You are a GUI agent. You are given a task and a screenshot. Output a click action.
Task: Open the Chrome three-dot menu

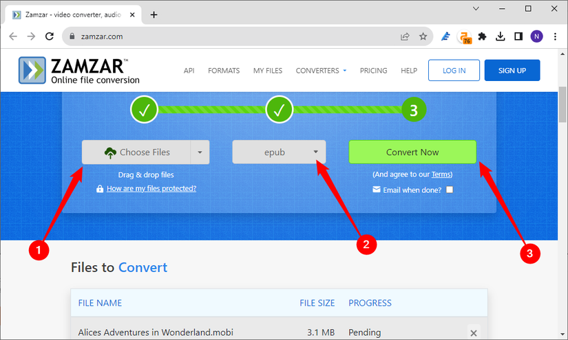pos(555,36)
